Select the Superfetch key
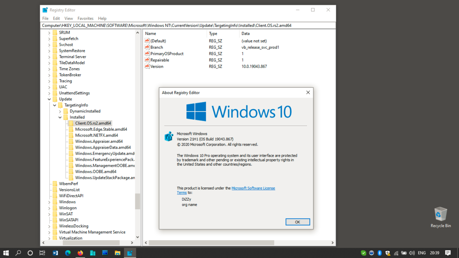459x258 pixels. [x=69, y=39]
